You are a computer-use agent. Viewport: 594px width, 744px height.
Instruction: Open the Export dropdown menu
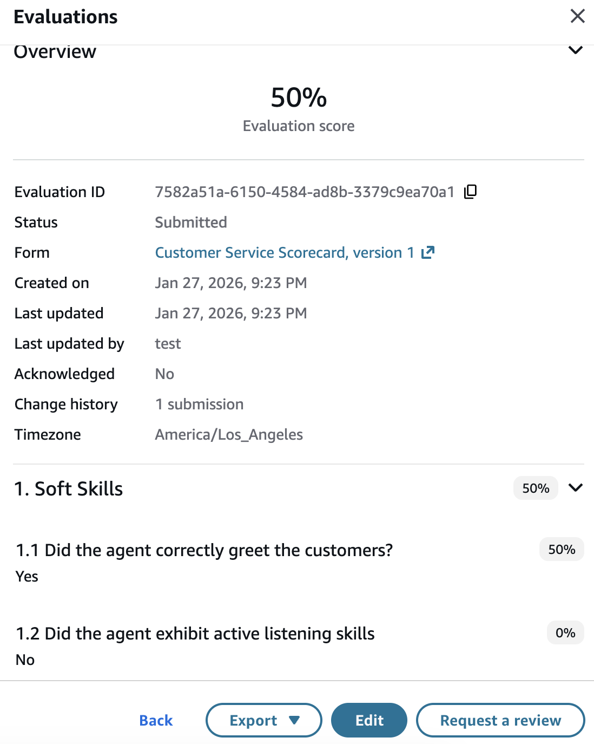[x=264, y=720]
